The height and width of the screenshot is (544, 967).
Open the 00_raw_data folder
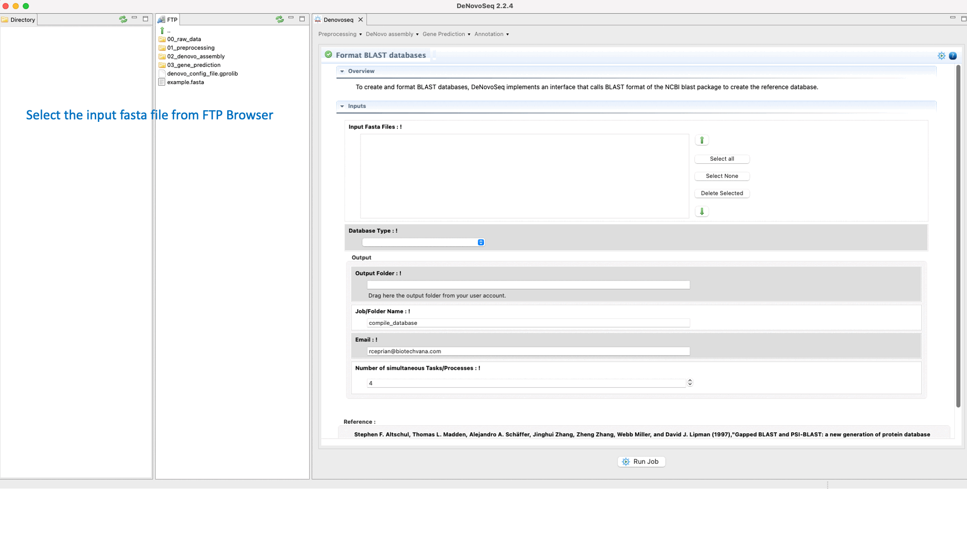184,39
